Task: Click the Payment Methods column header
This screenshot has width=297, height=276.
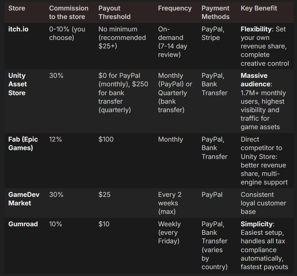Action: (x=215, y=13)
